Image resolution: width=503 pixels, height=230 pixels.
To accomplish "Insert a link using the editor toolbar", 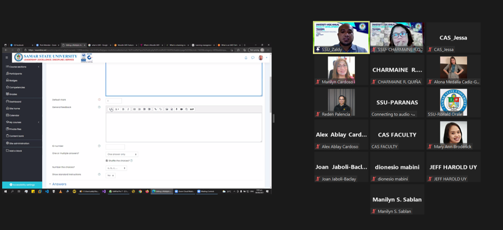I will tap(155, 109).
